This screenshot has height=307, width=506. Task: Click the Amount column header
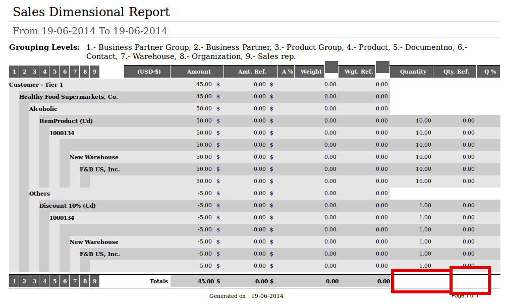click(199, 72)
